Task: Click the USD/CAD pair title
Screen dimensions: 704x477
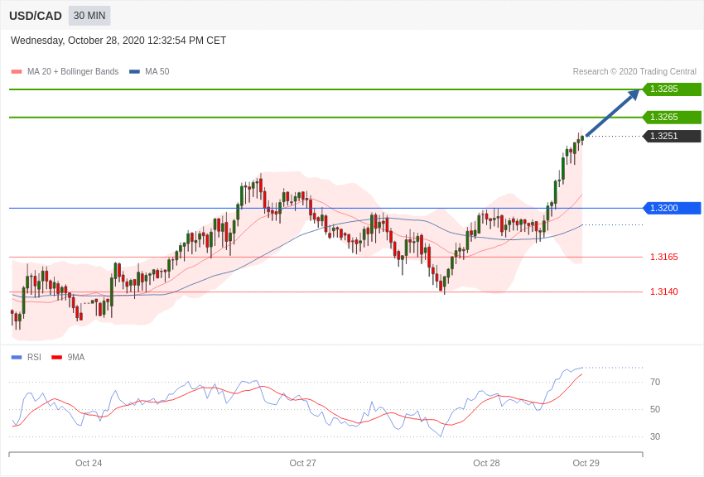Action: coord(36,17)
